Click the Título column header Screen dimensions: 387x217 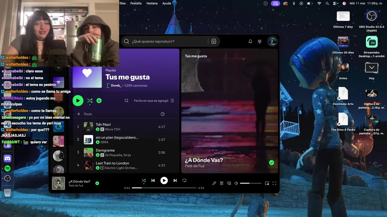88,114
